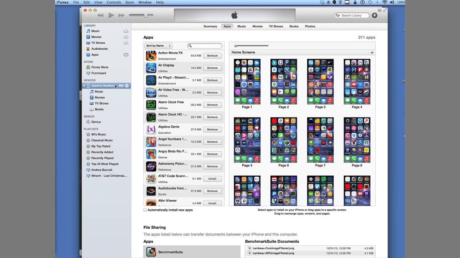The image size is (460, 258).
Task: Toggle Automatically install new apps
Action: coord(145,210)
